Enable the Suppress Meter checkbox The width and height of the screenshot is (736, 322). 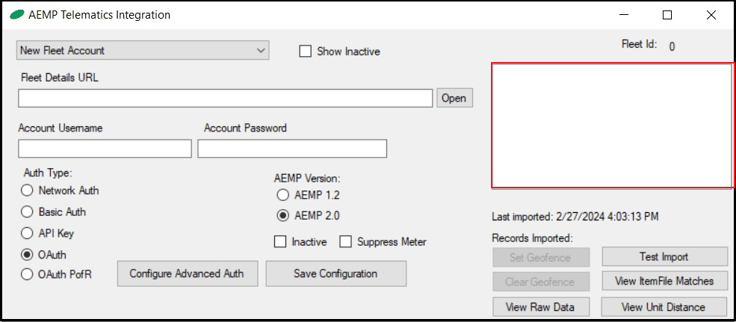point(346,242)
